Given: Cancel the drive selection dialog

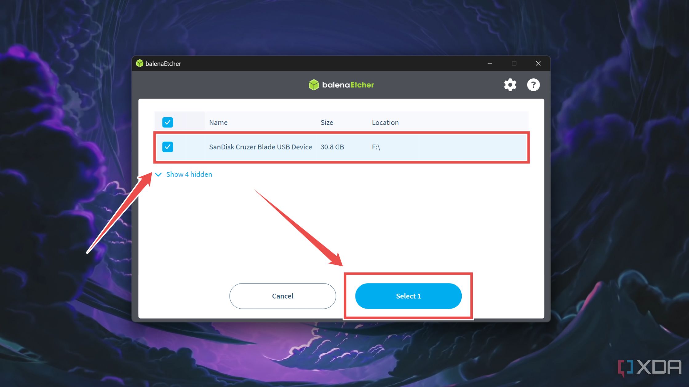Looking at the screenshot, I should 282,295.
